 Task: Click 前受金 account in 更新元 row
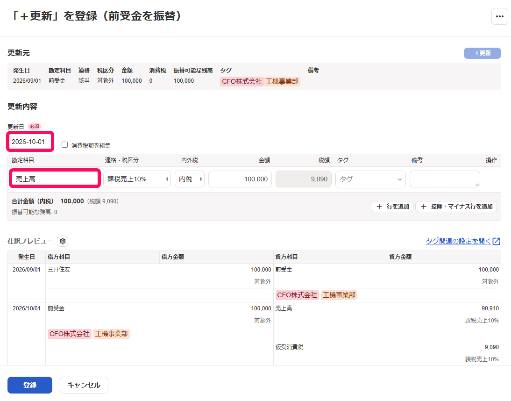[x=57, y=81]
